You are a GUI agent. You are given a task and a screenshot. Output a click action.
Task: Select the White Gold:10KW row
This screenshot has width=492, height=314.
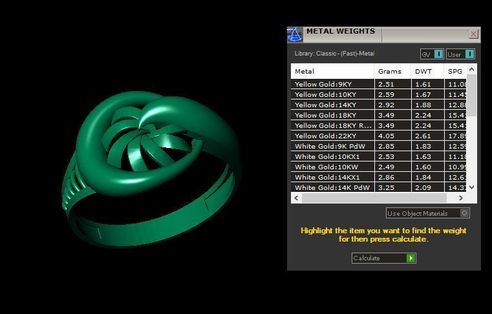point(379,167)
